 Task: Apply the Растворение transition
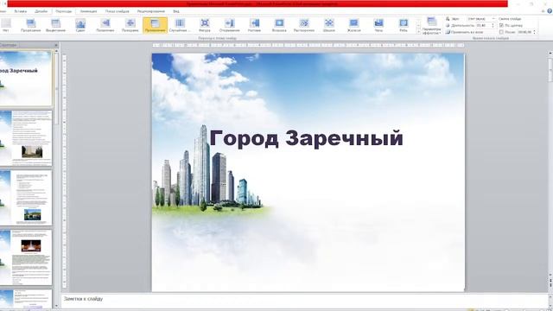(304, 25)
